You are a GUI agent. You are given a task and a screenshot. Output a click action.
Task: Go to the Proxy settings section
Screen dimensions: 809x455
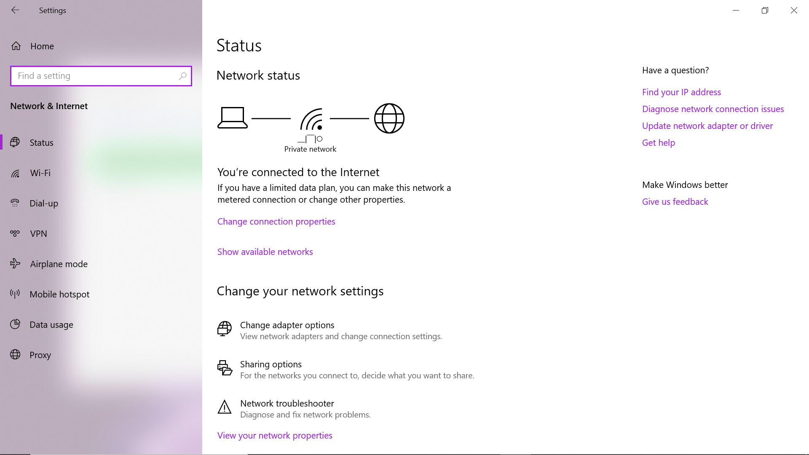point(40,355)
